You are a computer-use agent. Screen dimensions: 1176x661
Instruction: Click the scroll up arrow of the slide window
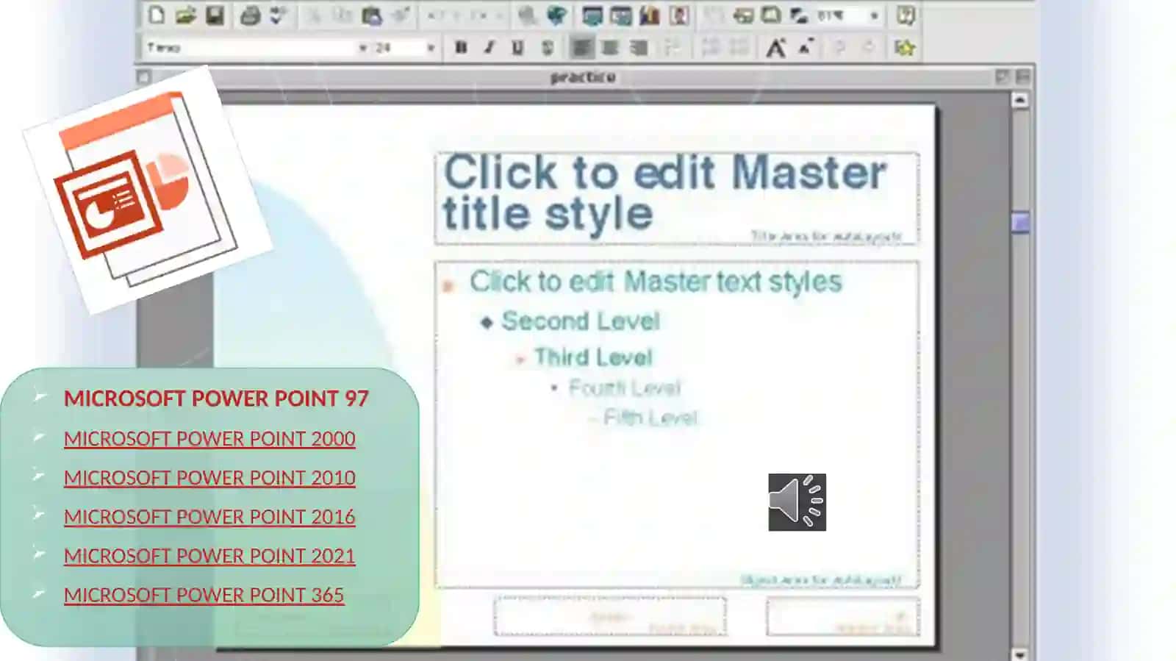1019,99
